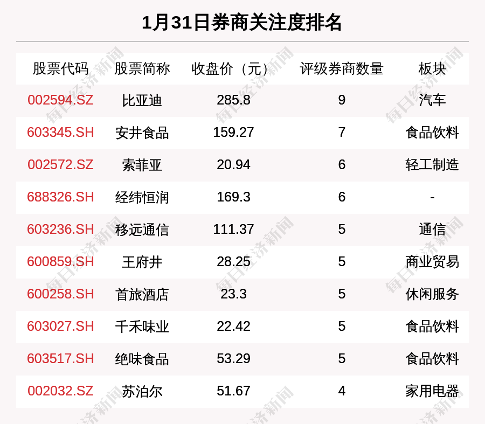The height and width of the screenshot is (424, 485).
Task: Click closing price 22.42
Action: click(x=233, y=326)
